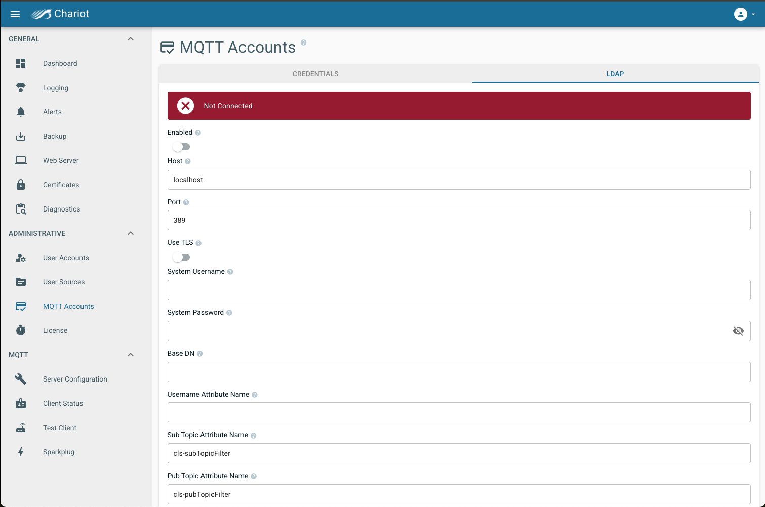Switch to the CREDENTIALS tab
This screenshot has height=507, width=765.
coord(315,74)
